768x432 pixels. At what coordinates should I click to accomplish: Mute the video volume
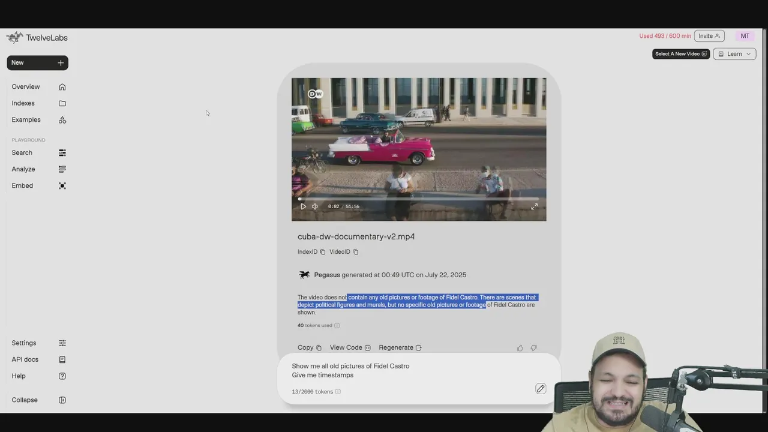(315, 206)
